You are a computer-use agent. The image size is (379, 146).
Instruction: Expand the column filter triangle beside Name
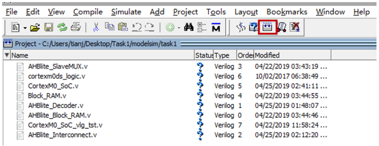[7, 55]
